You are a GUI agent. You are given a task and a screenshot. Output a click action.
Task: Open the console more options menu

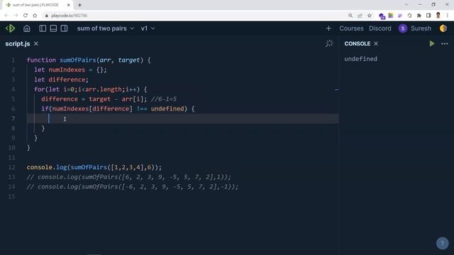445,44
